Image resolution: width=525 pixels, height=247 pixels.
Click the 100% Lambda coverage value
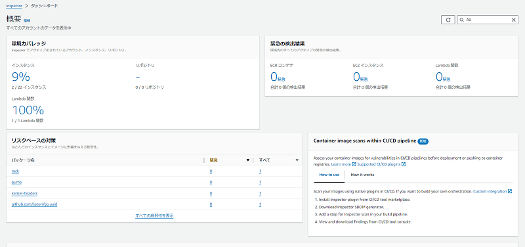click(28, 110)
